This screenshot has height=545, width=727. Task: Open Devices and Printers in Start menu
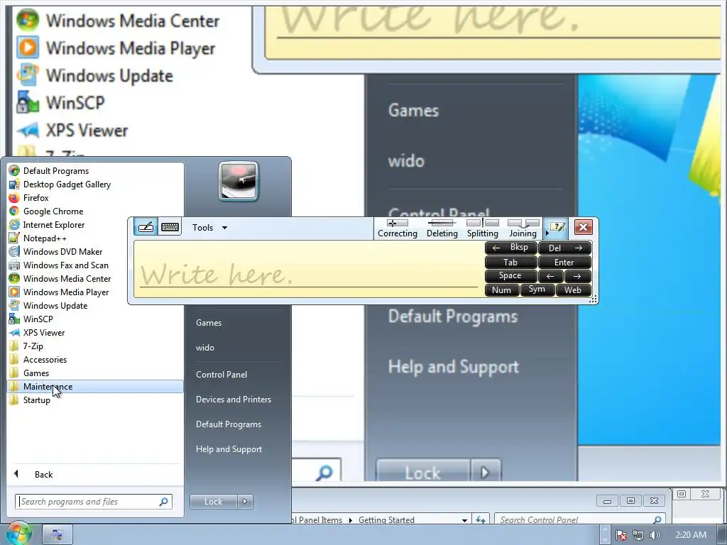click(x=233, y=400)
